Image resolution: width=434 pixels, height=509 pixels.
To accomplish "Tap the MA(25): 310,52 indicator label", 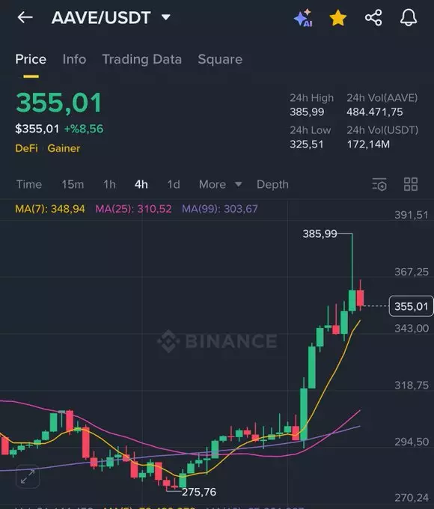I will (x=133, y=209).
